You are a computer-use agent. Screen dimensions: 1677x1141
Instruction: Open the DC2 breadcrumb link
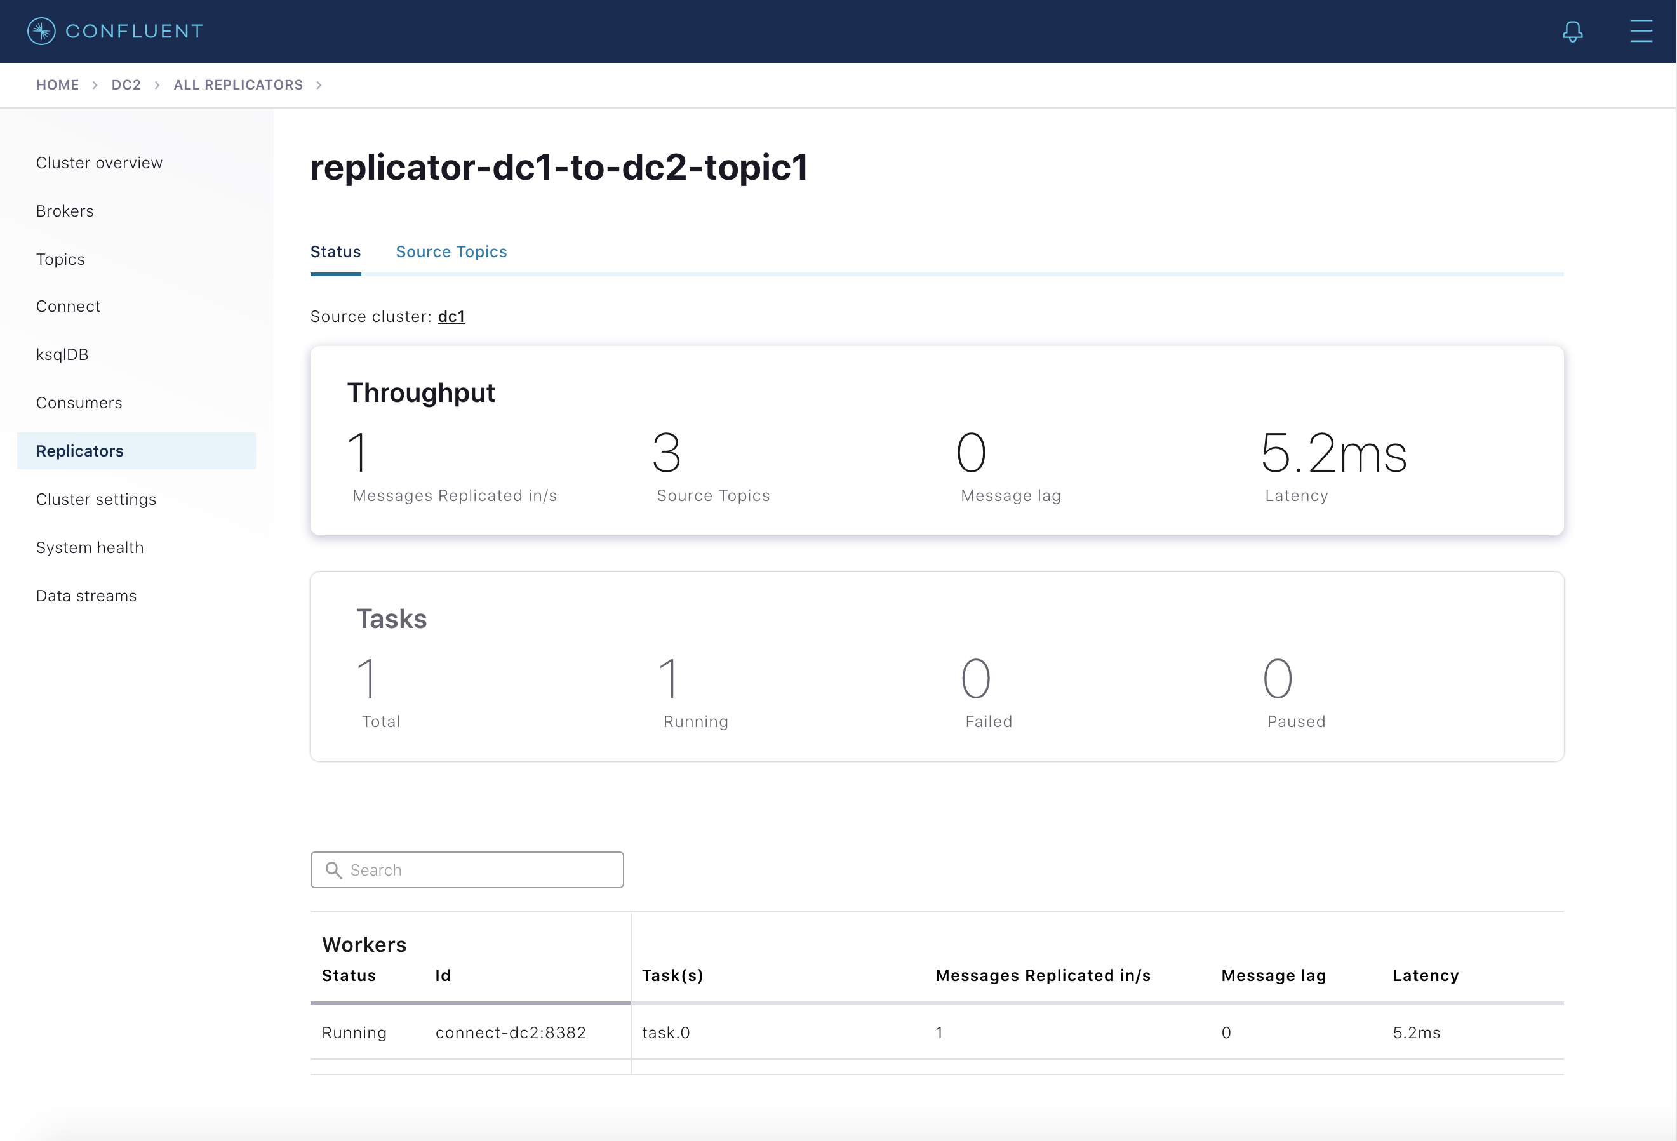pos(126,84)
